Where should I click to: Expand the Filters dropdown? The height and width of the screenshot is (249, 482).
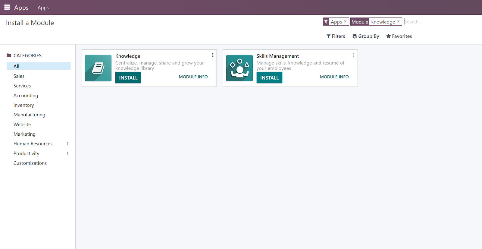pyautogui.click(x=336, y=36)
